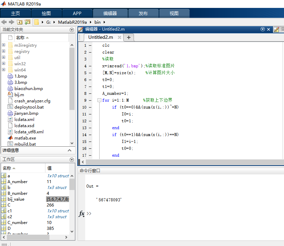Expand the registry folder
The width and height of the screenshot is (284, 246).
click(4, 51)
